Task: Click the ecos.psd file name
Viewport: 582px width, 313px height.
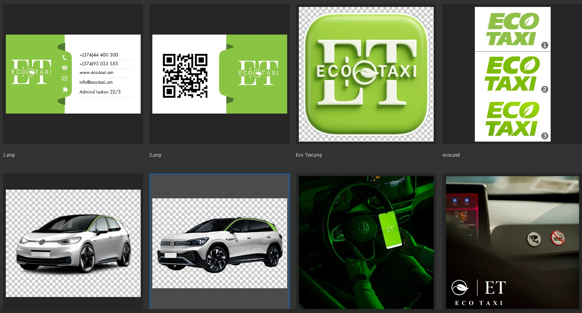Action: 451,155
